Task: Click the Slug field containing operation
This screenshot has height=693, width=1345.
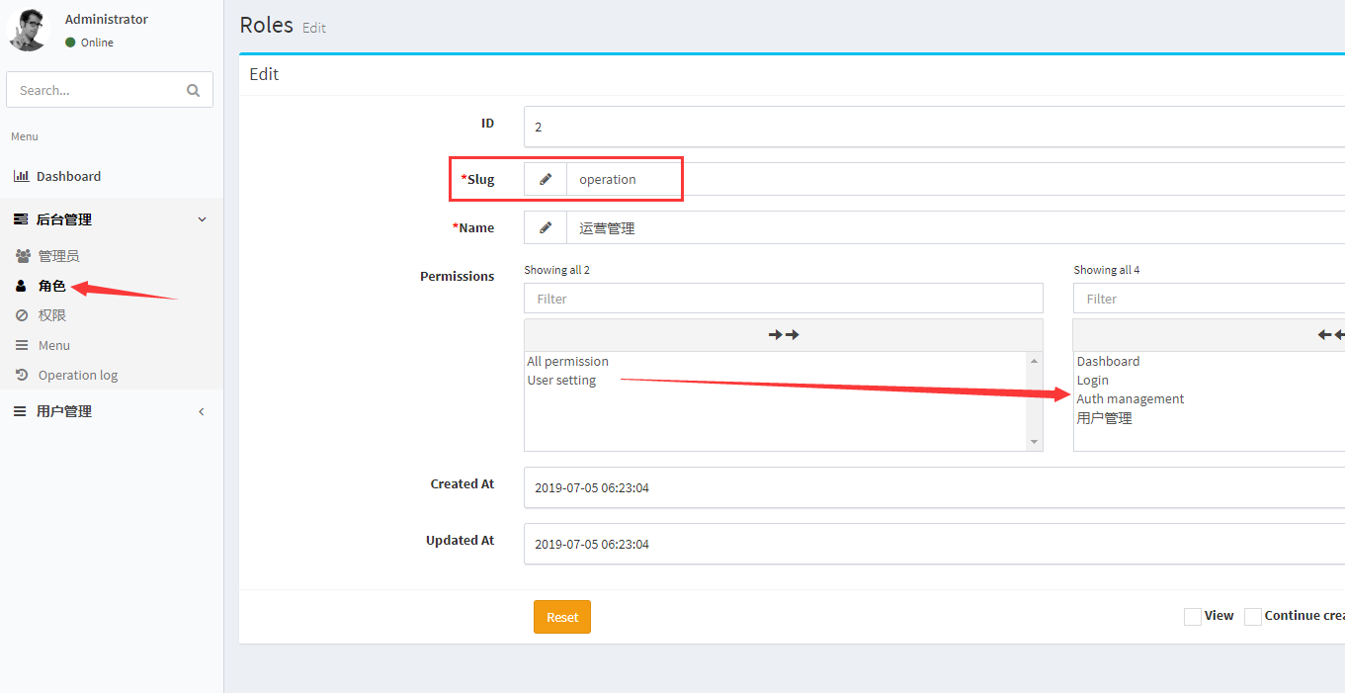Action: (956, 179)
